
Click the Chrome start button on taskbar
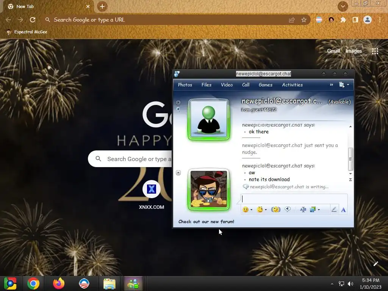coord(10,283)
